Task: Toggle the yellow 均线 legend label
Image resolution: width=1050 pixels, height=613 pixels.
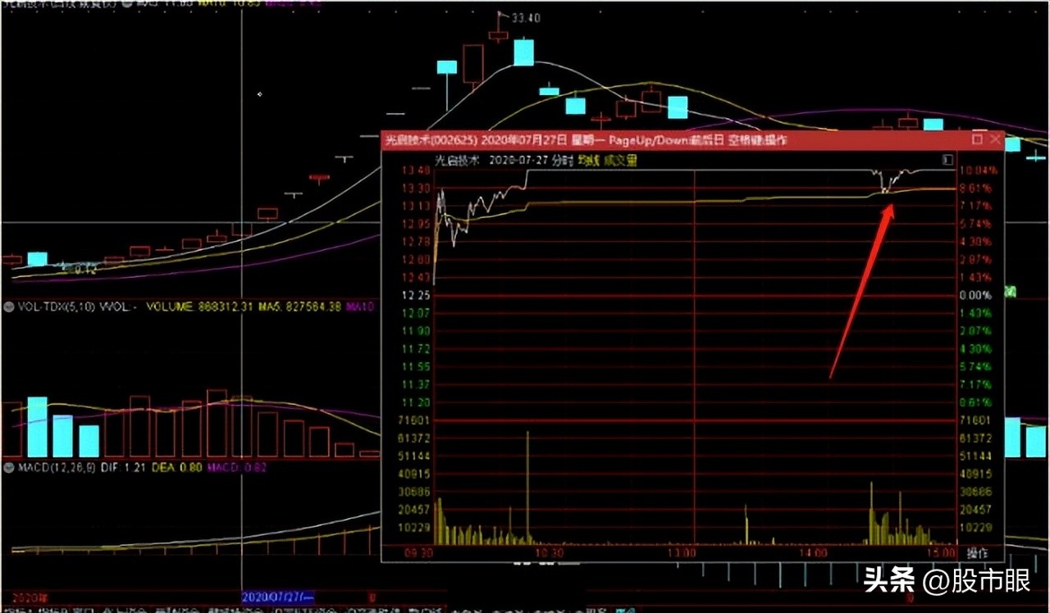Action: click(x=588, y=161)
